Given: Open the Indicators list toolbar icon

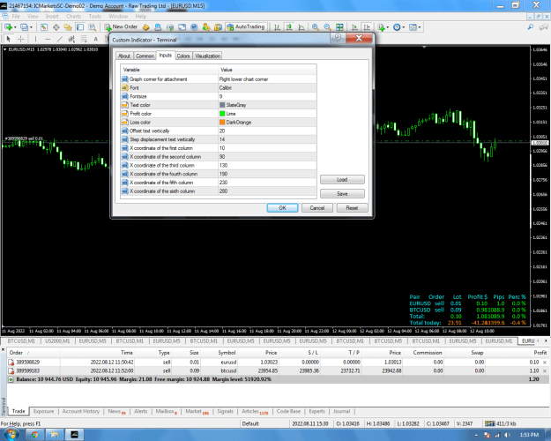Looking at the screenshot, I should 381,27.
